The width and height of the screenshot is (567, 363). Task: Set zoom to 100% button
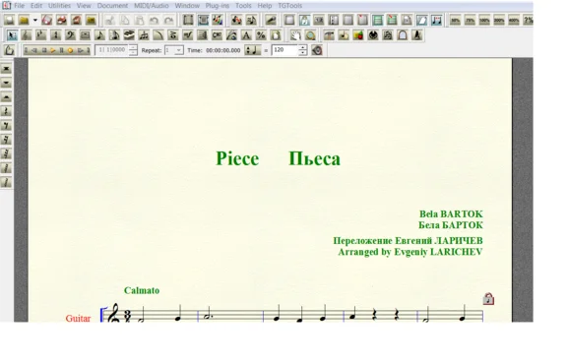click(484, 20)
